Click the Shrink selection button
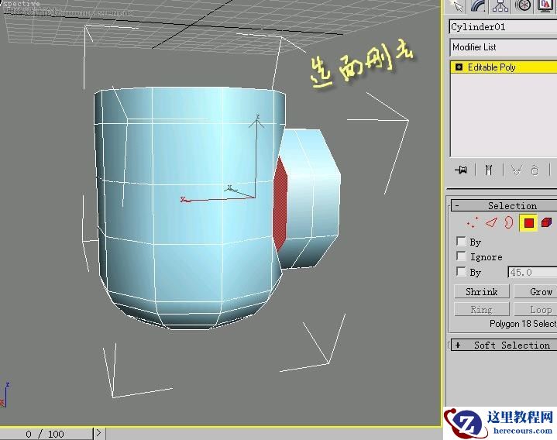The width and height of the screenshot is (557, 440). [x=482, y=292]
